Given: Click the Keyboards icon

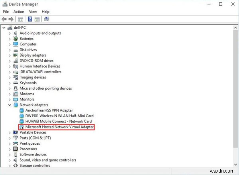Looking at the screenshot, I should (16, 83).
